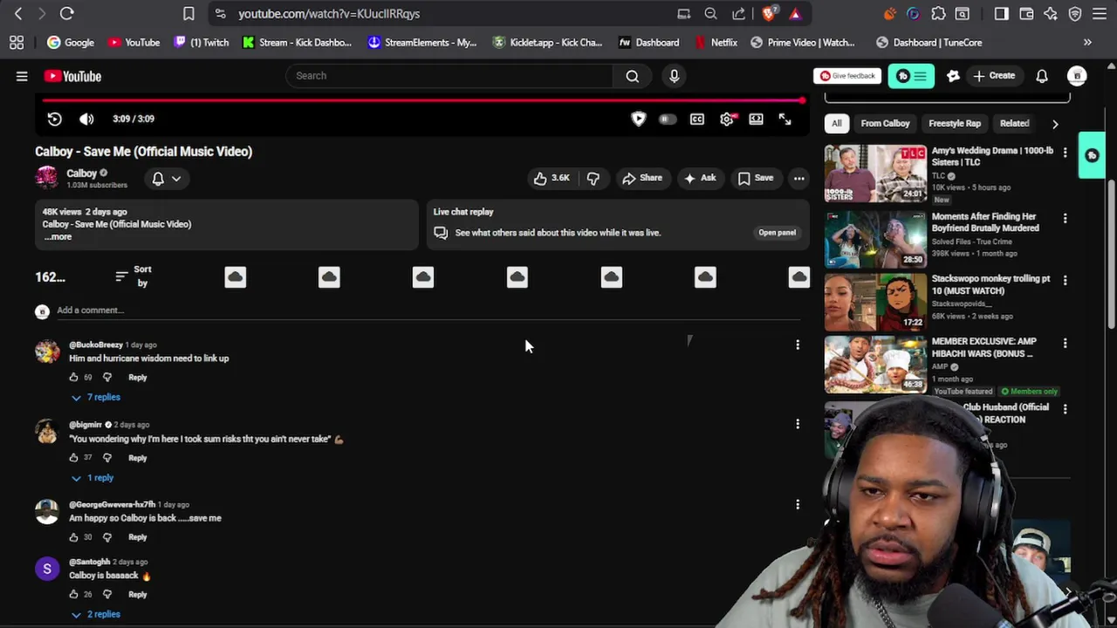Open options for Moments After Finding video
The width and height of the screenshot is (1117, 628).
click(x=1065, y=218)
